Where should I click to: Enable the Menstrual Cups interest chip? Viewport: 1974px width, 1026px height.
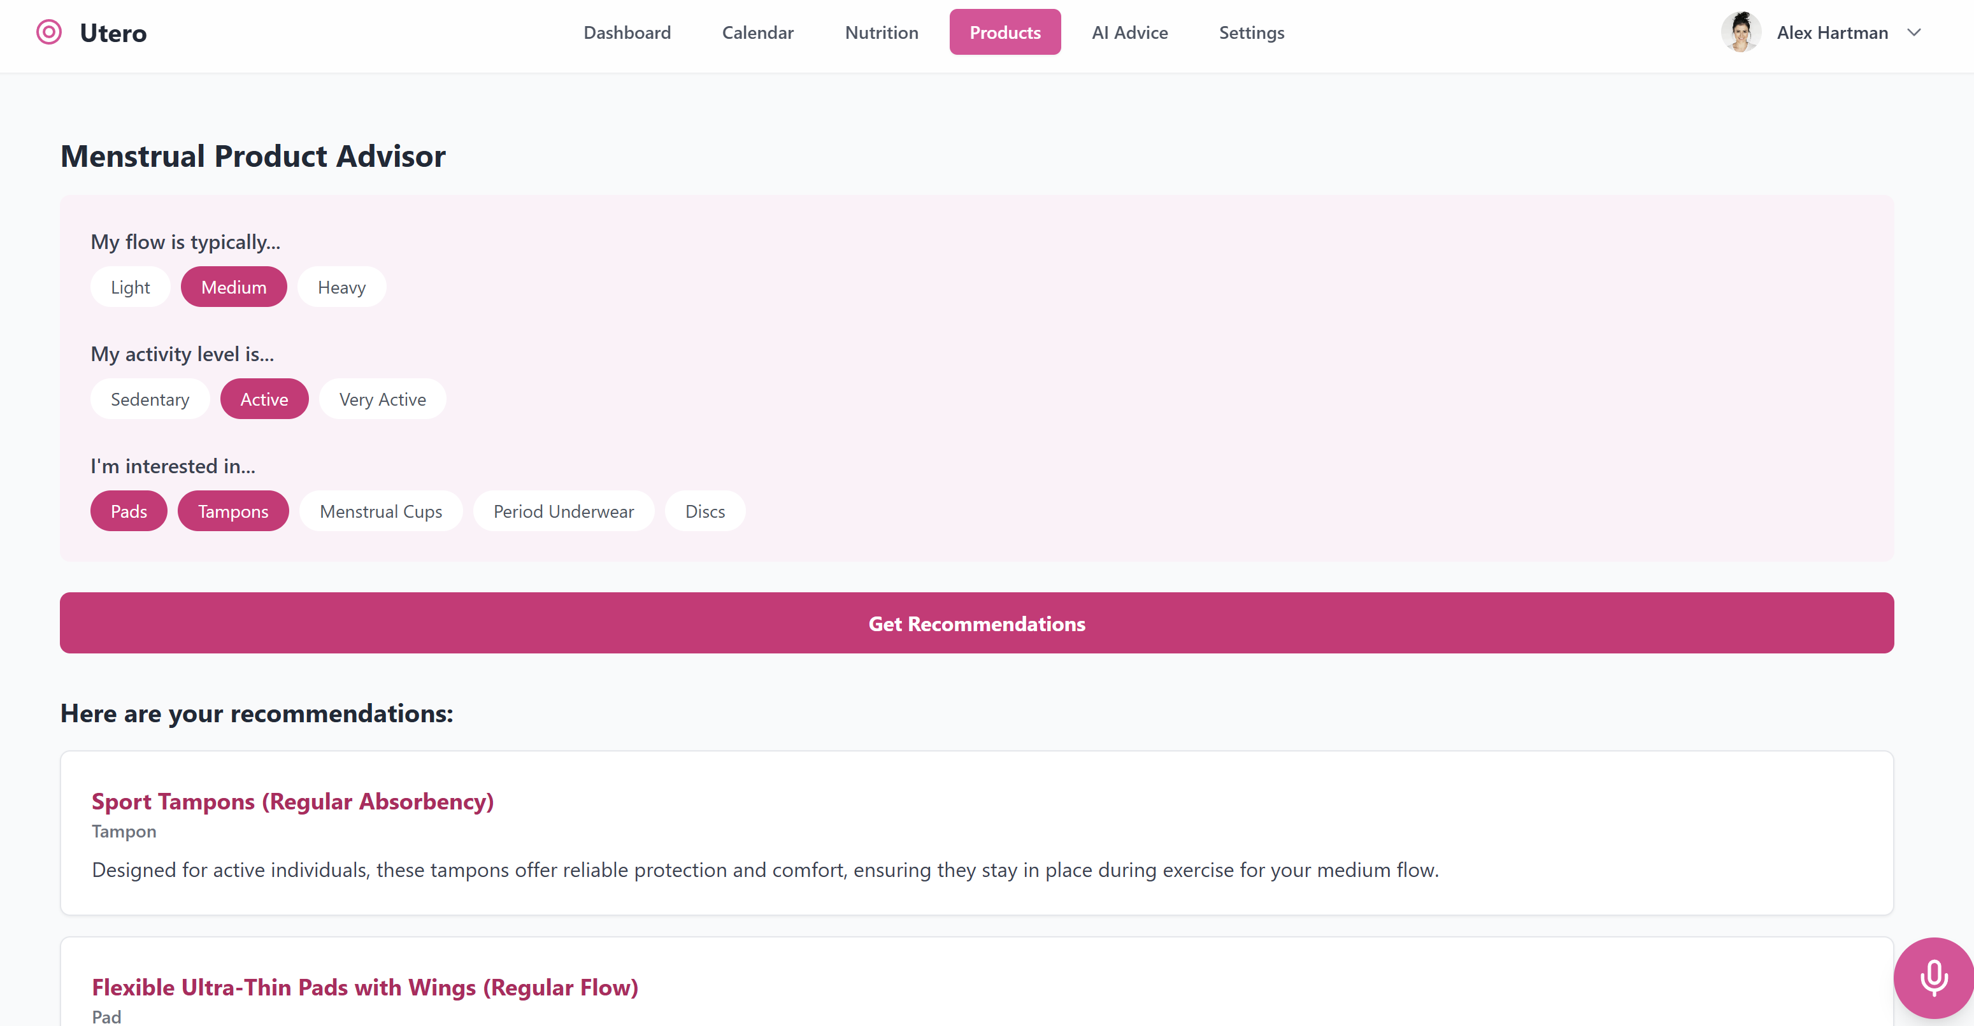coord(381,511)
